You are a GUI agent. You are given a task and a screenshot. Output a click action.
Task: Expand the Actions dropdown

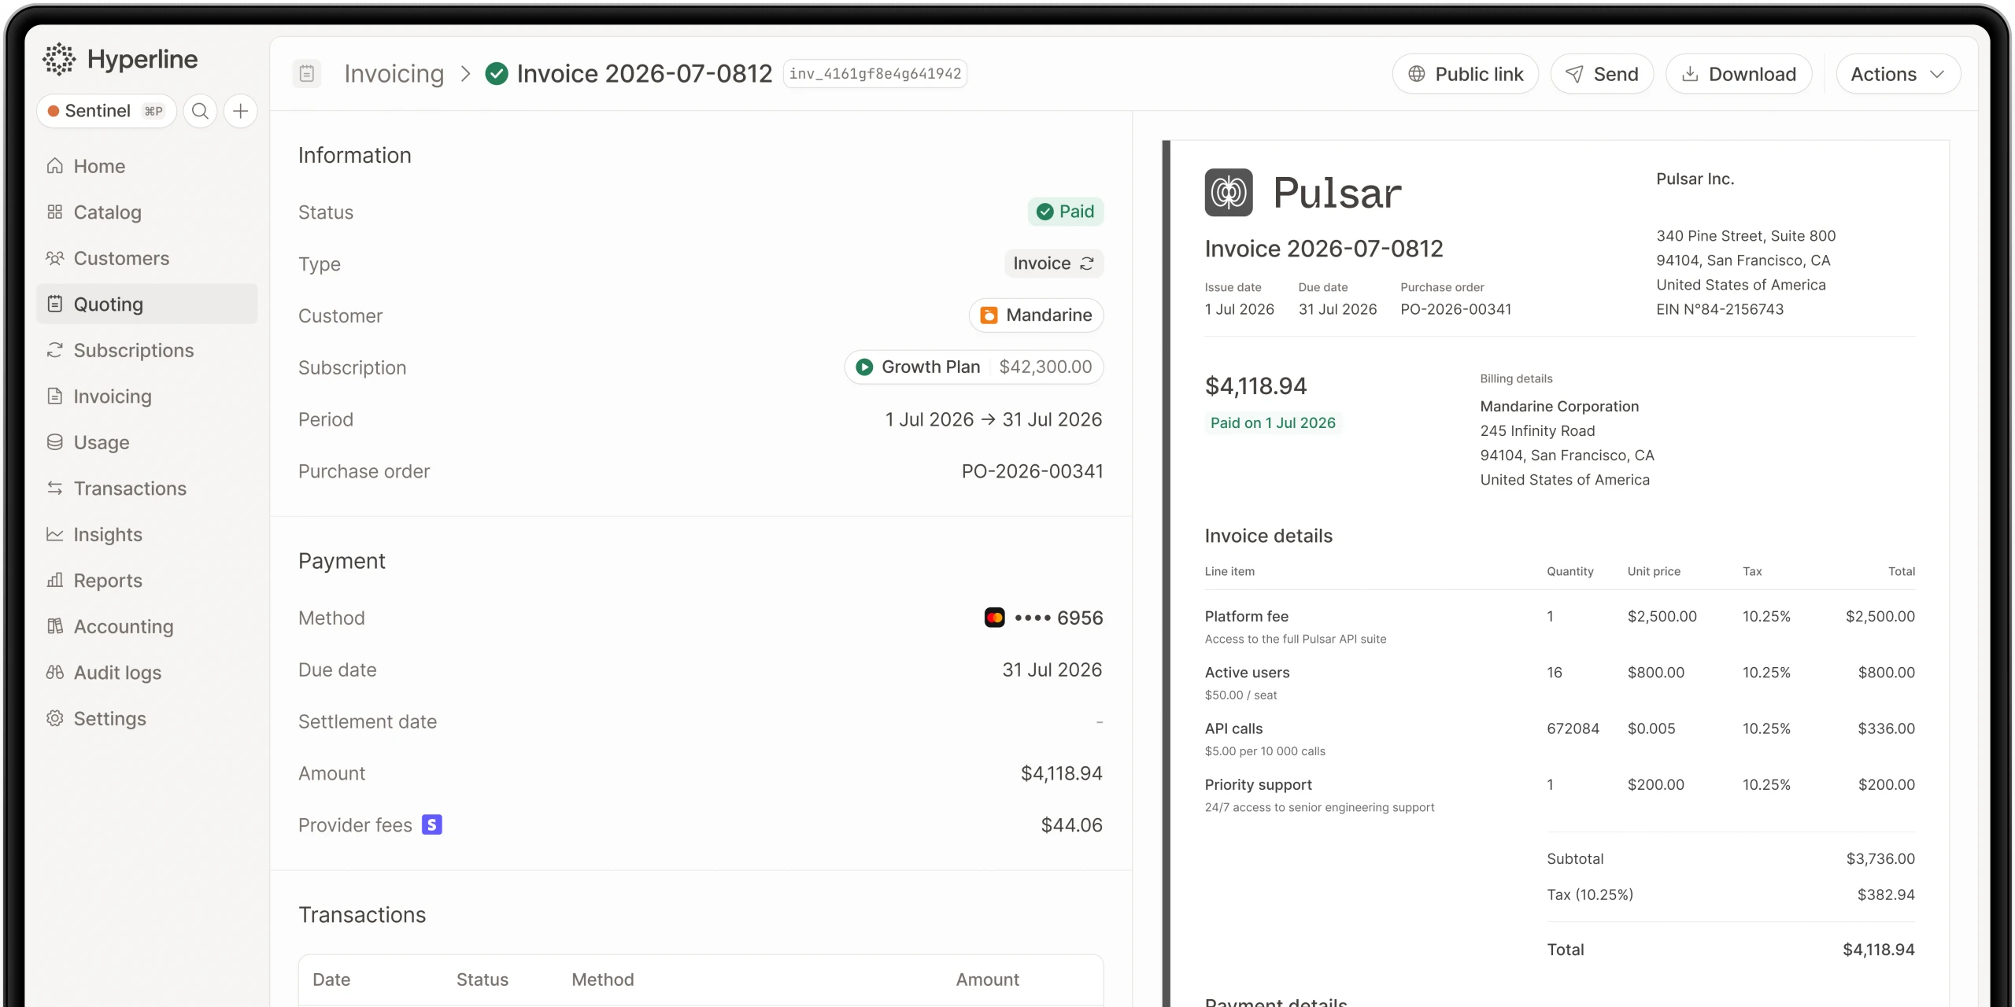pos(1898,74)
